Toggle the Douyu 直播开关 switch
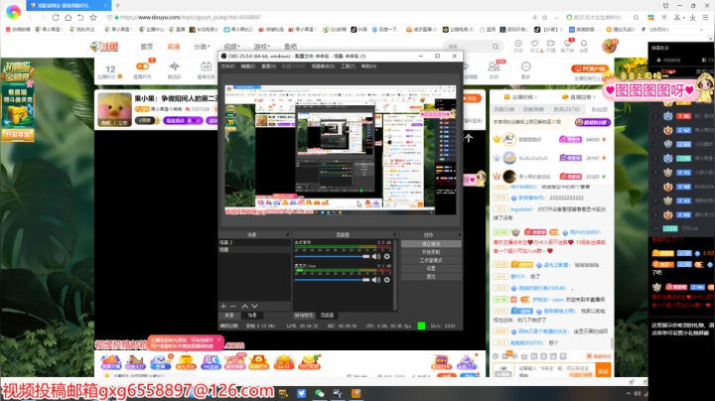This screenshot has height=401, width=715. click(143, 67)
